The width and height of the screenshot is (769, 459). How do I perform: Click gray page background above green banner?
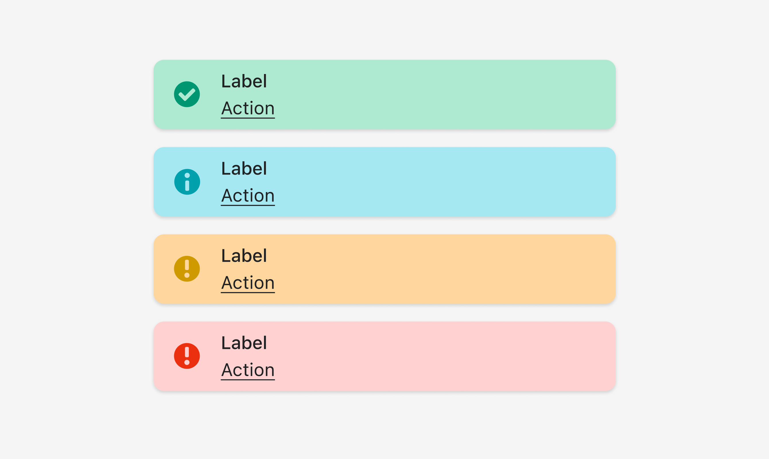point(384,29)
